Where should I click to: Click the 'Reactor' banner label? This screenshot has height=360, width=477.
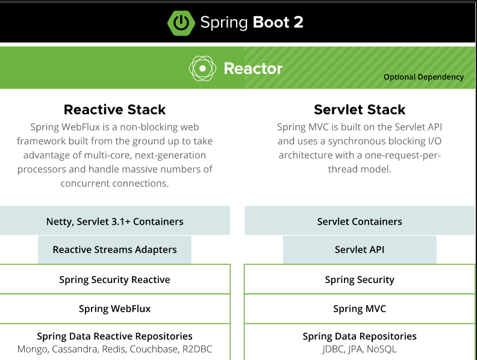253,69
